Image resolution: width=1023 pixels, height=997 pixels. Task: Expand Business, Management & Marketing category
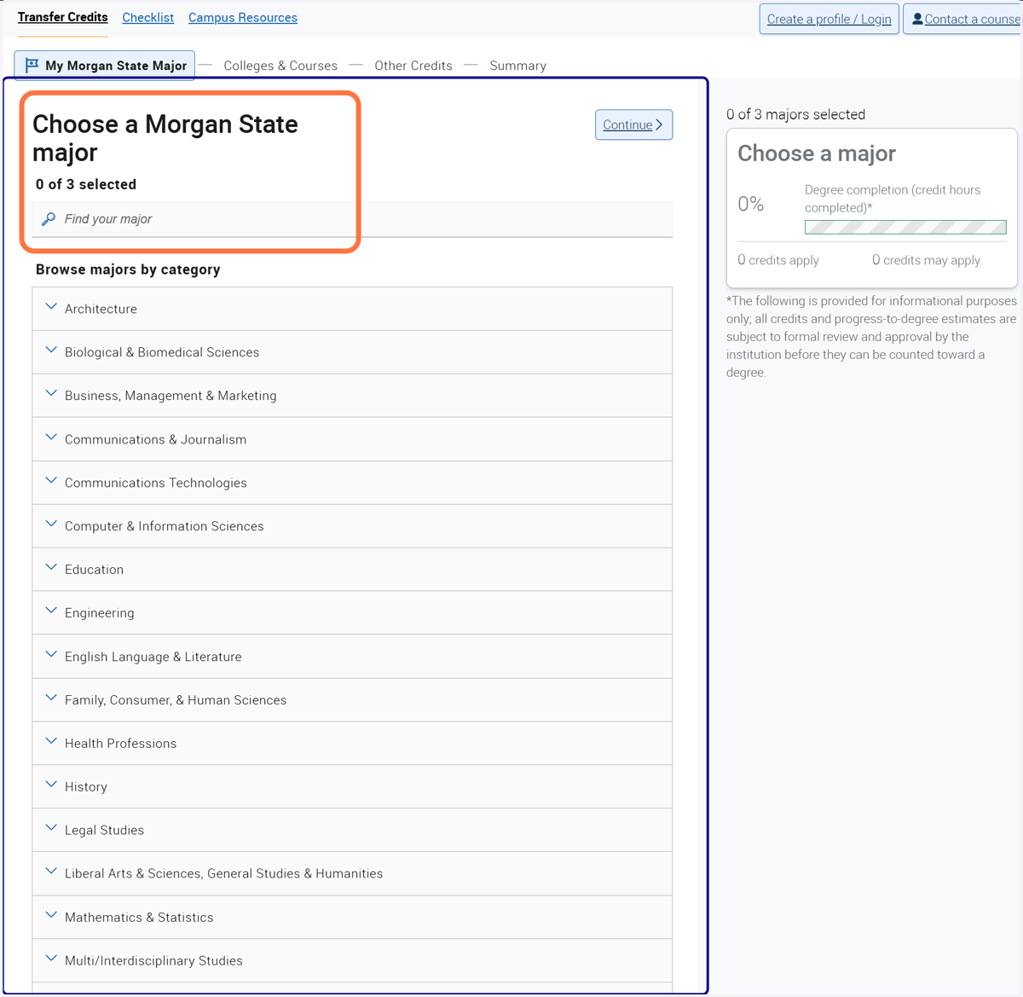(x=352, y=396)
